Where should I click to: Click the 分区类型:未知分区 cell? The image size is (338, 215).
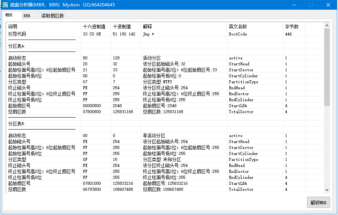(162, 159)
